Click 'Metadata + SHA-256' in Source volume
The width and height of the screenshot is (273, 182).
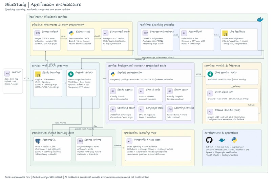tap(88, 154)
